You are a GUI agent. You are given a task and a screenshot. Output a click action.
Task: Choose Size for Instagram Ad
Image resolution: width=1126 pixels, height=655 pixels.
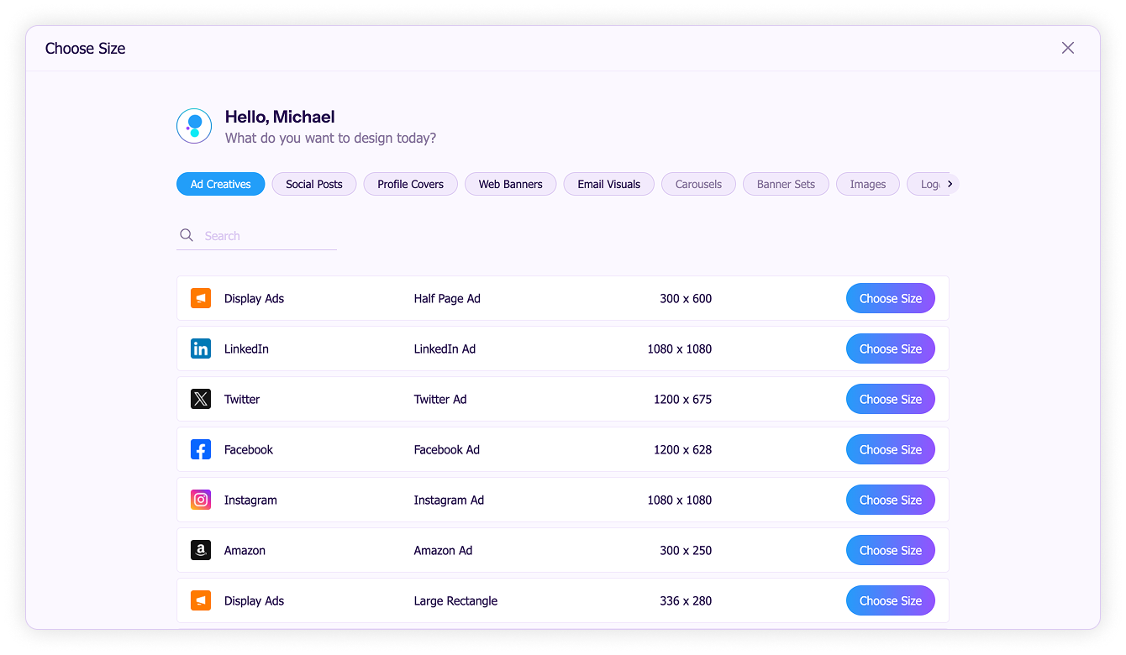pyautogui.click(x=891, y=500)
